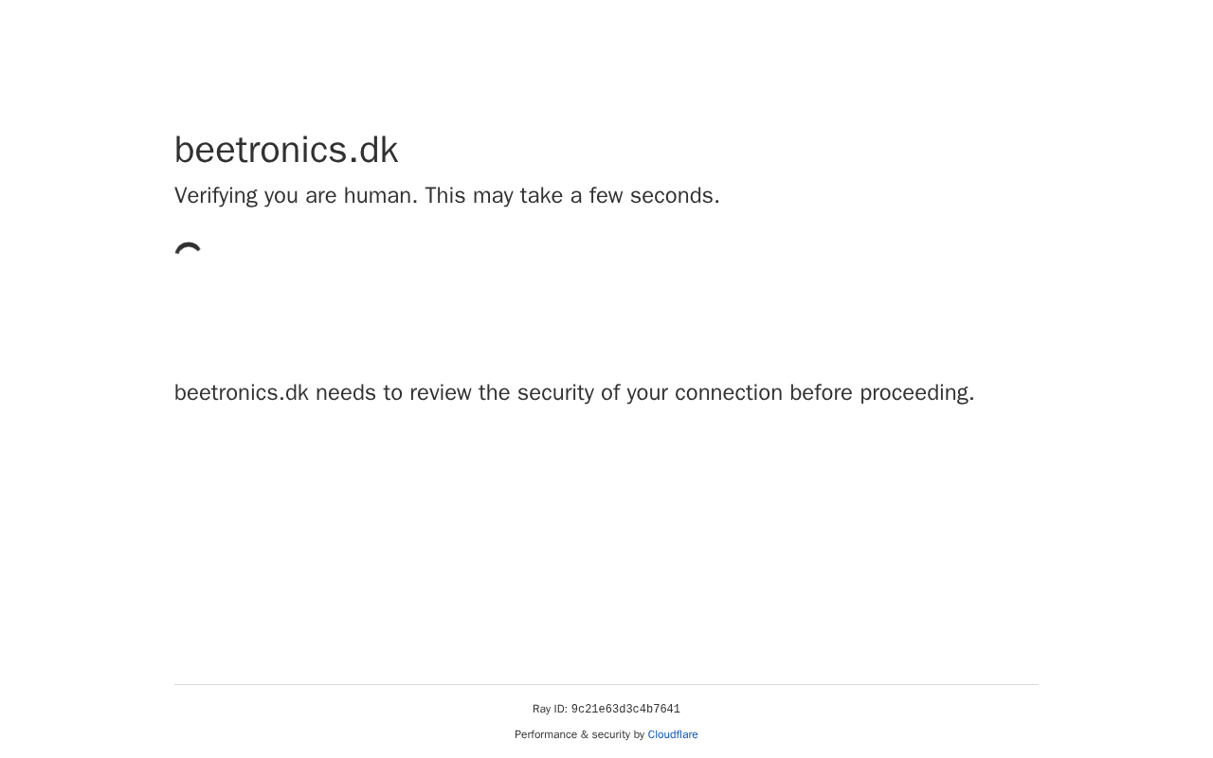The image size is (1213, 758).
Task: Click the Ray ID code 9c21e63d3c4b7641
Action: coord(625,710)
